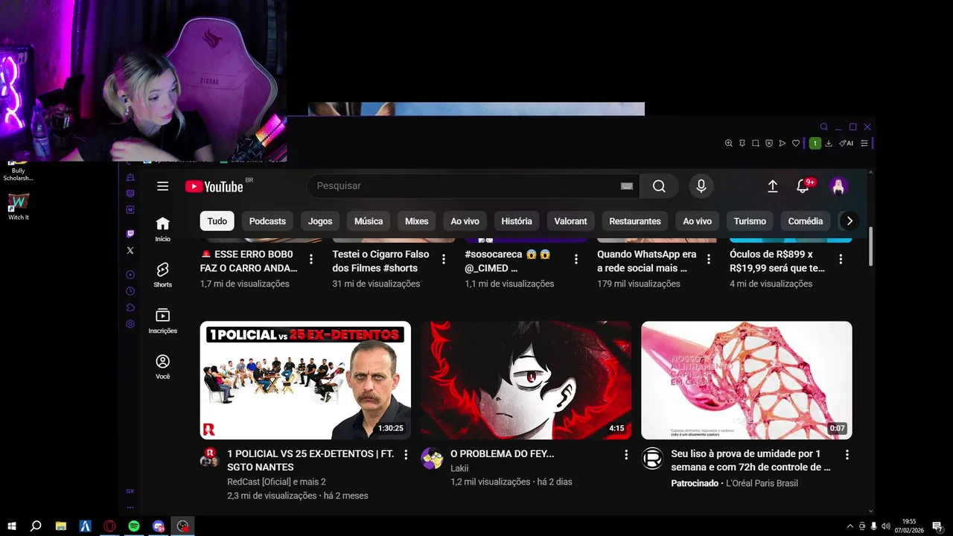
Task: Click the snapshot selection icon in toolbar
Action: coord(755,143)
